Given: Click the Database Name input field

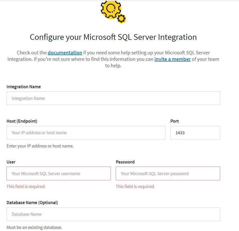Looking at the screenshot, I should point(113,214).
